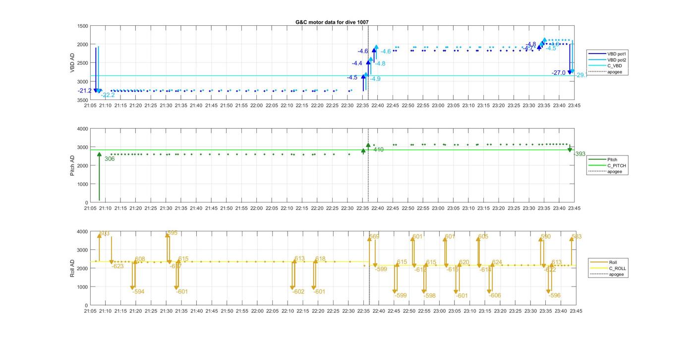Viewport: 694px width, 343px height.
Task: Click the "-393" pitch data label
Action: pyautogui.click(x=579, y=154)
